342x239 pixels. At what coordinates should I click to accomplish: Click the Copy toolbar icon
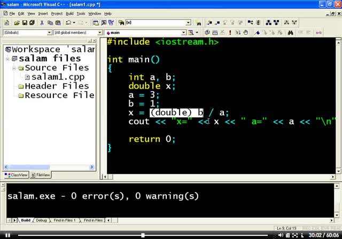(x=50, y=22)
